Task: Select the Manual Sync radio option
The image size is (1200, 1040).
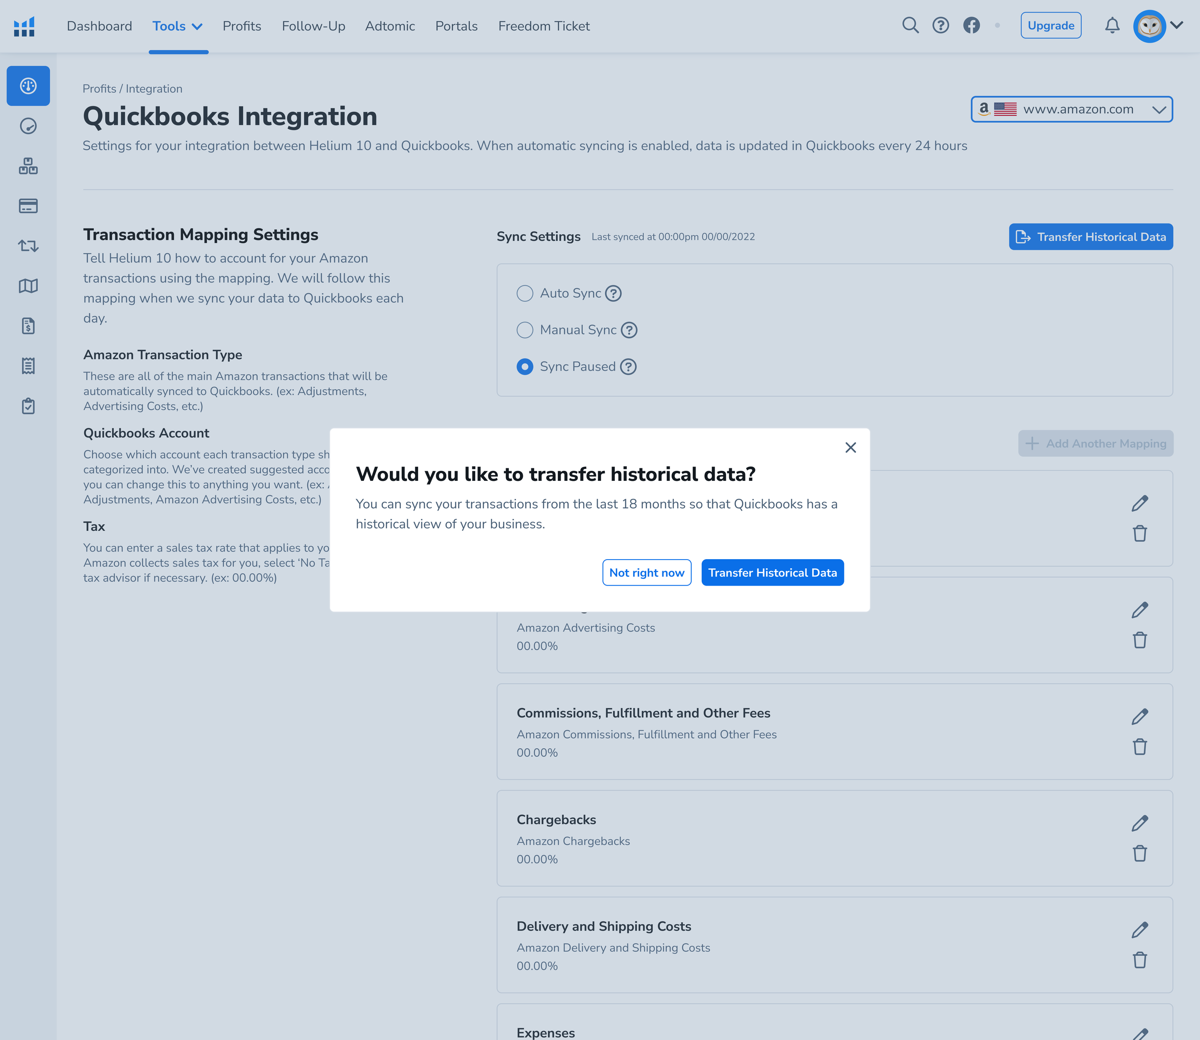Action: [525, 330]
